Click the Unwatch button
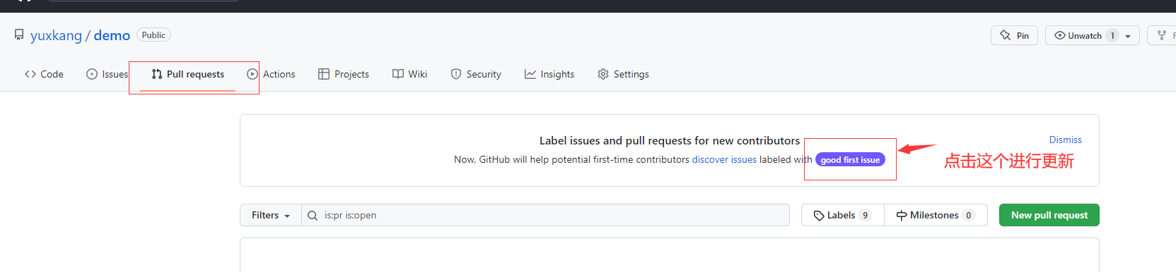The height and width of the screenshot is (272, 1176). click(1084, 35)
